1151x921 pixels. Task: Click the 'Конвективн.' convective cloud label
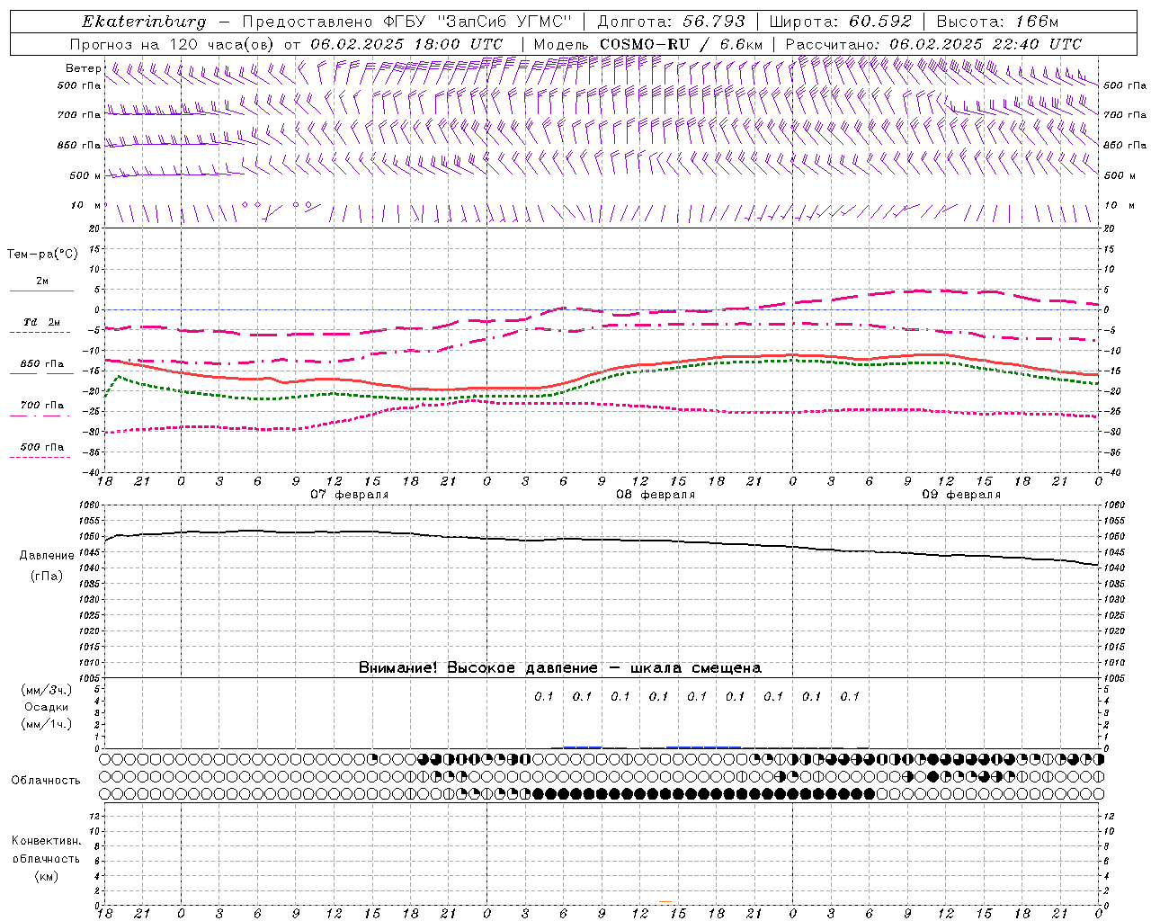pyautogui.click(x=46, y=841)
